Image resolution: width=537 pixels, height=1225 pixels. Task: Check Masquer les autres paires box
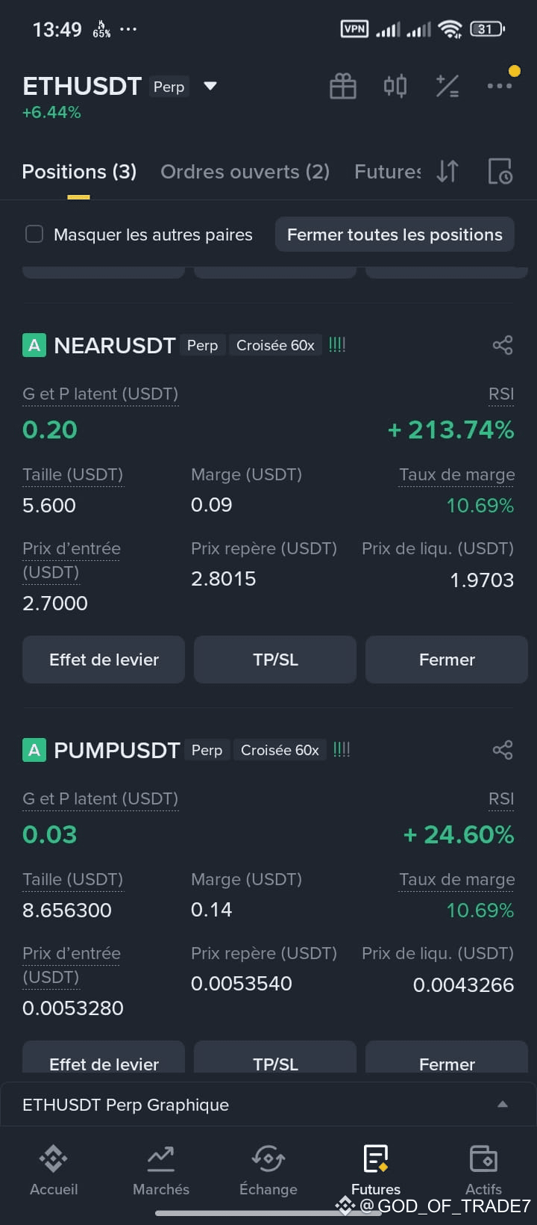[34, 235]
